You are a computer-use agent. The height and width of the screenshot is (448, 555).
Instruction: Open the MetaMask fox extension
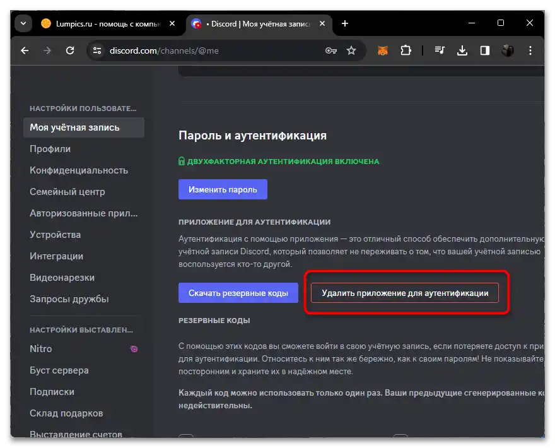point(383,50)
